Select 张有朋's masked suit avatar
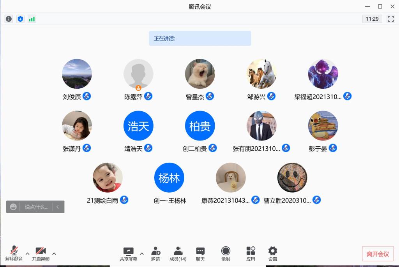 pos(261,126)
